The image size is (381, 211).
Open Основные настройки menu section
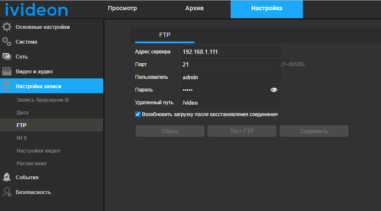point(51,27)
